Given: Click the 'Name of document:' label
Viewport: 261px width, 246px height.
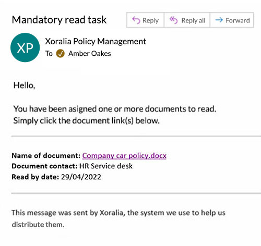Looking at the screenshot, I should tap(46, 155).
